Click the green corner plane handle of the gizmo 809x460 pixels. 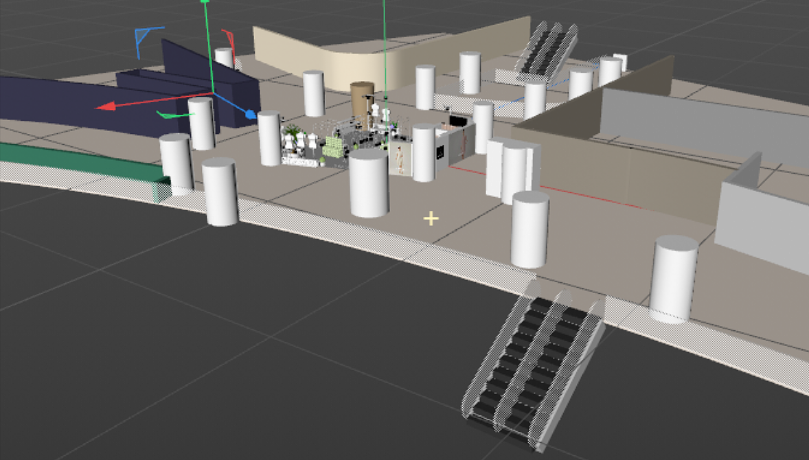click(174, 115)
